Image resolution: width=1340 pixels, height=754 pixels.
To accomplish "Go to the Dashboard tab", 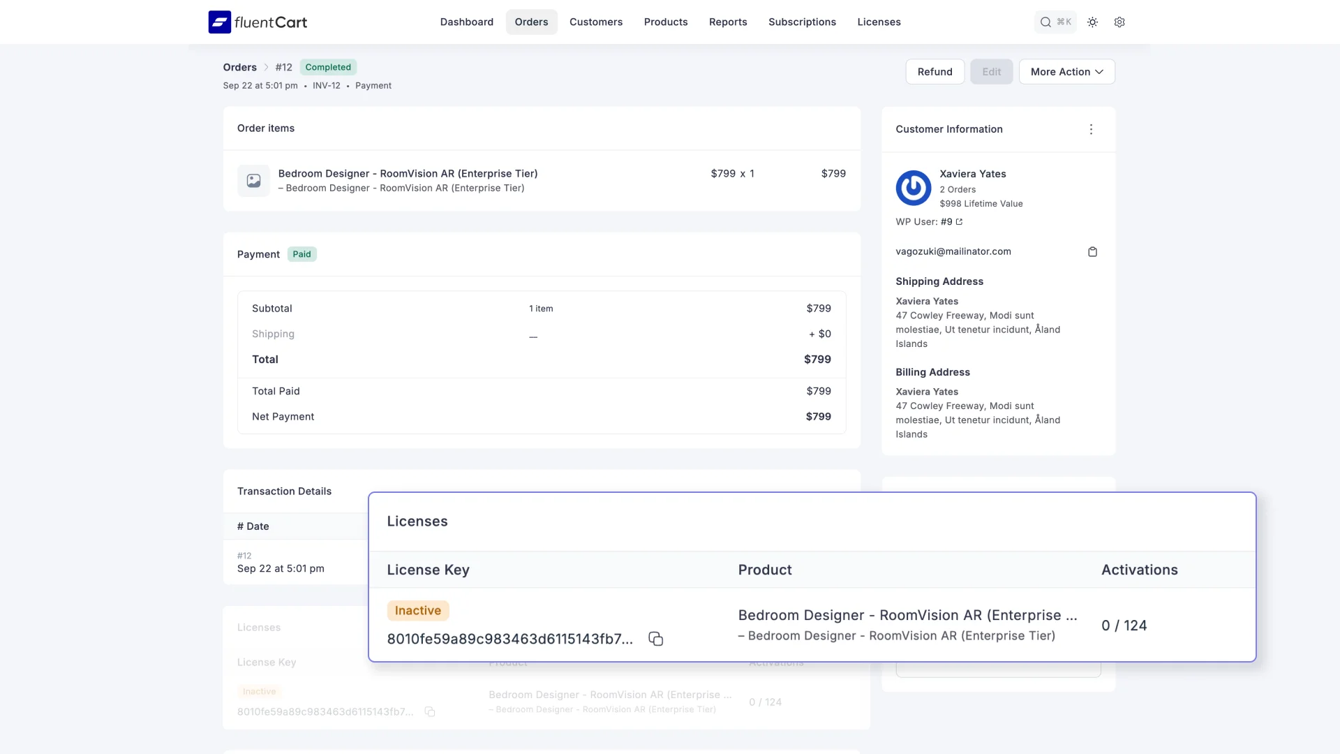I will point(466,22).
